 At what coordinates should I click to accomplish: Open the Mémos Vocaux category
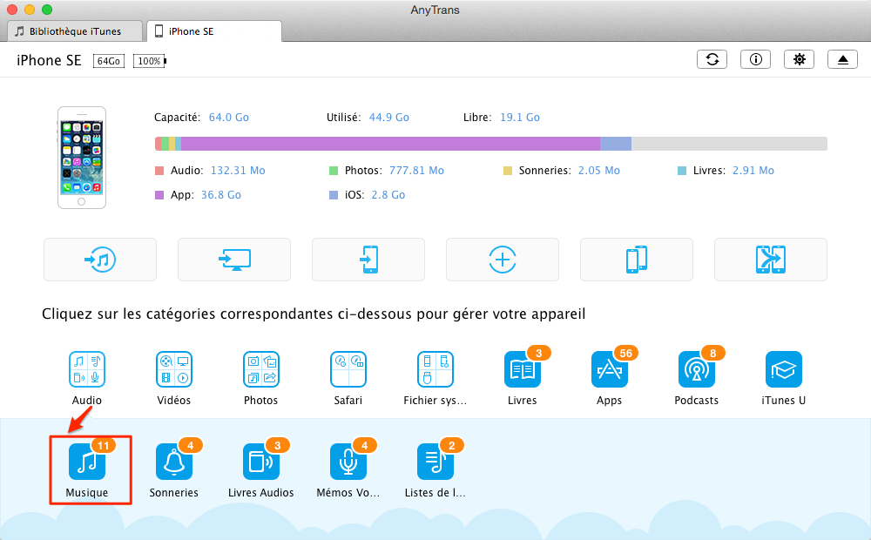point(348,462)
